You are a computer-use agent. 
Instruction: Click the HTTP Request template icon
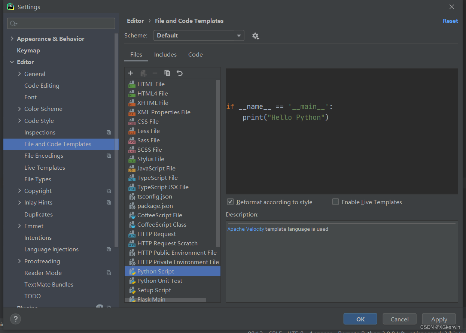[x=132, y=234]
